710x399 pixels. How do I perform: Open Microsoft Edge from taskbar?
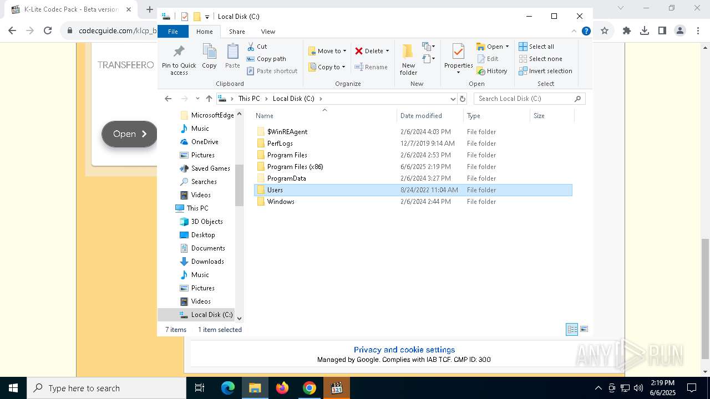(228, 388)
